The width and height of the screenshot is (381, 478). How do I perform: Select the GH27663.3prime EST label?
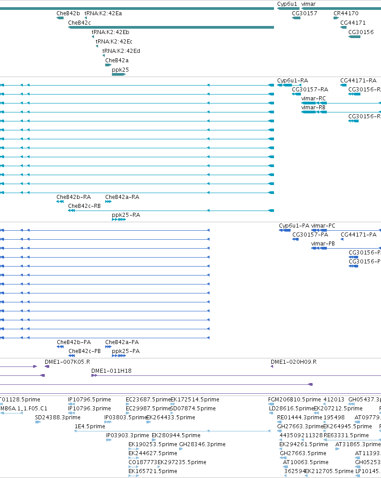coord(300,426)
